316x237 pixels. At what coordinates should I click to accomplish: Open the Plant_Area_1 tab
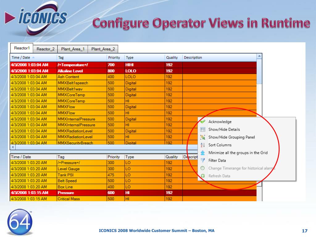[x=73, y=49]
